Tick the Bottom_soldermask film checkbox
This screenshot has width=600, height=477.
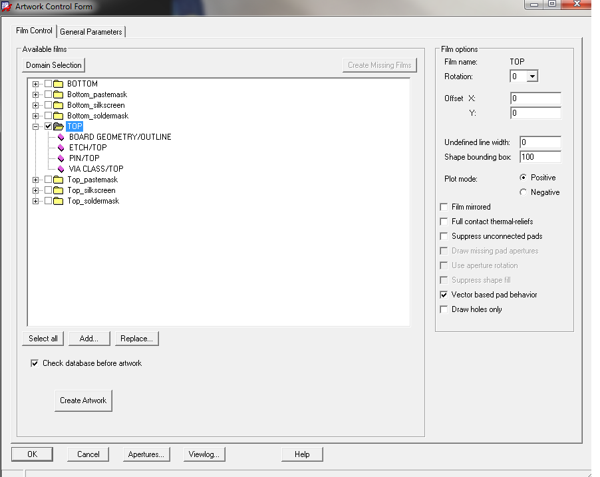[x=48, y=116]
